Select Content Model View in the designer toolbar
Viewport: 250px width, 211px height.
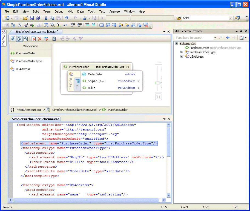pos(19,39)
